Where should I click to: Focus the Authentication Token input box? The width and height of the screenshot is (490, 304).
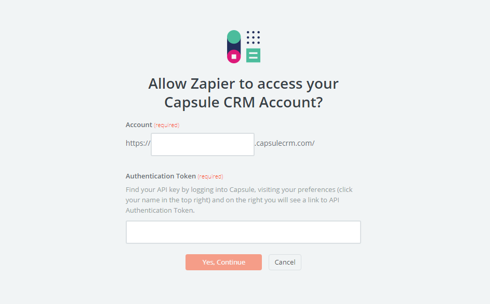[x=243, y=232]
